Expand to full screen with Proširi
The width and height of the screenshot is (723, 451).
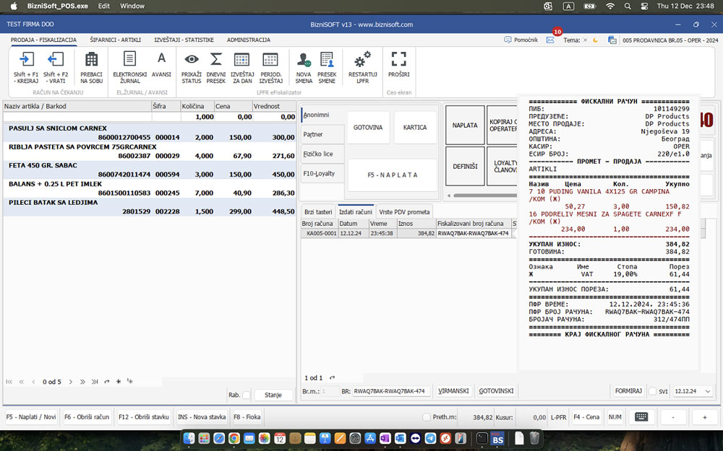pyautogui.click(x=398, y=60)
